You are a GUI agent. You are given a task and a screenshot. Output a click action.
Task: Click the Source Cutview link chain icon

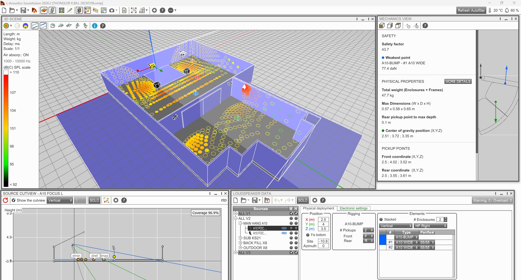(224, 200)
